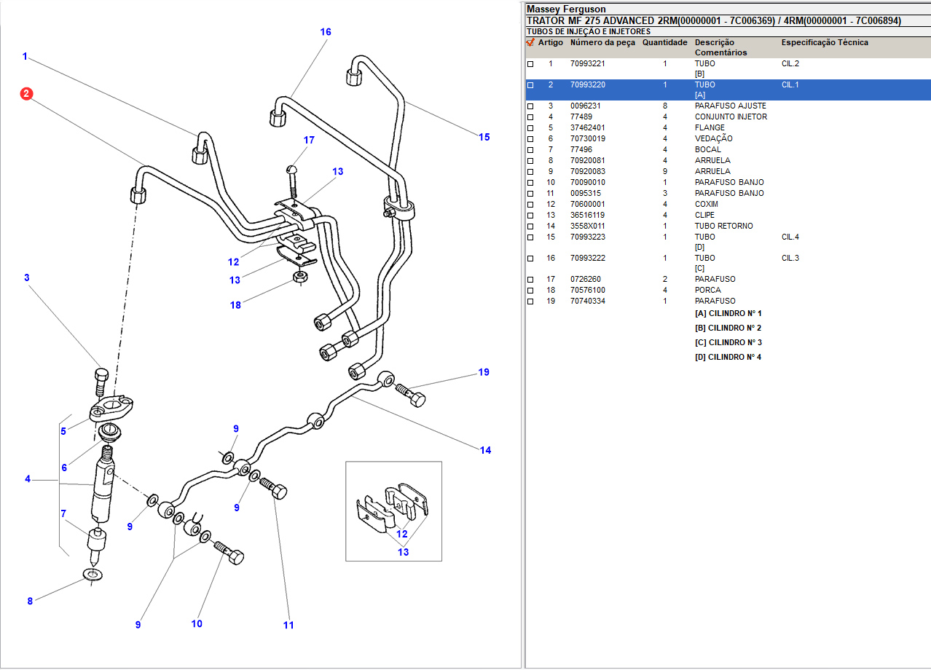Click callout 14 for the return tube

(485, 450)
